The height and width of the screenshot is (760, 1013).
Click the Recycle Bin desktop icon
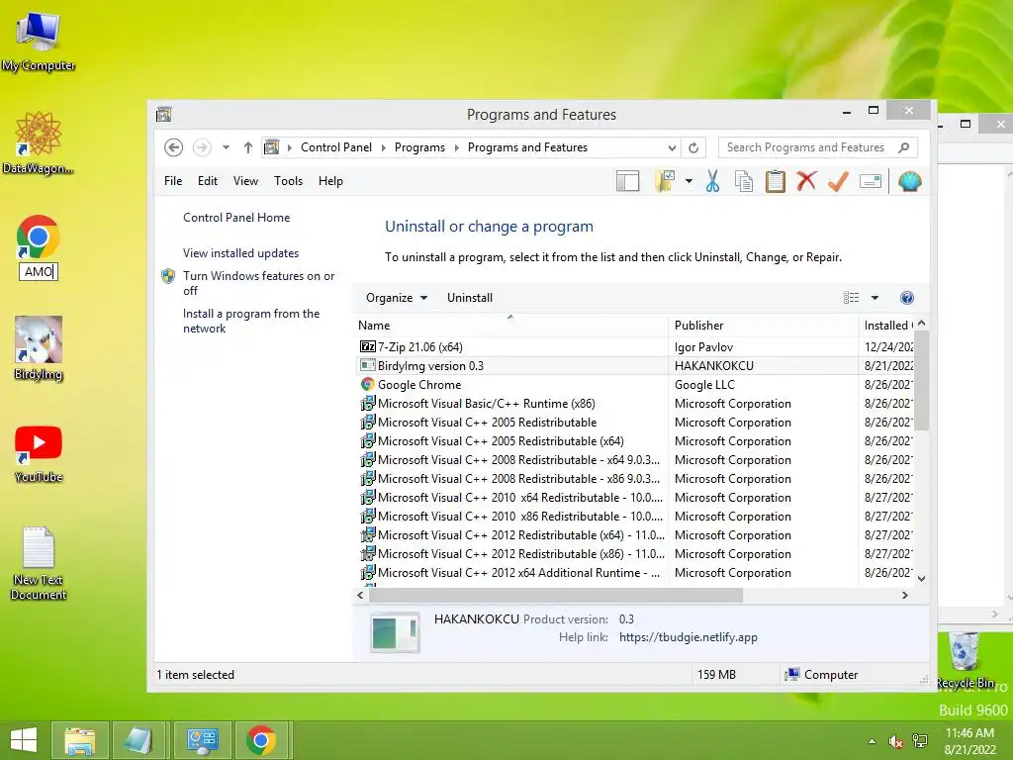tap(964, 660)
